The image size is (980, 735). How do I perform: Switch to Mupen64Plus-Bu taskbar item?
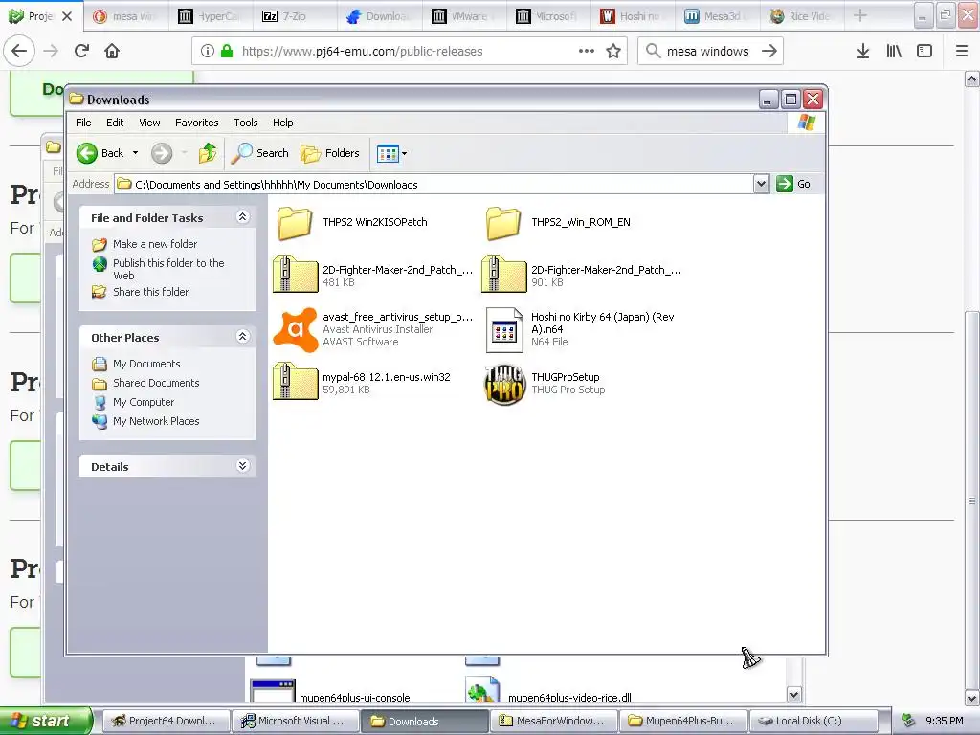682,721
